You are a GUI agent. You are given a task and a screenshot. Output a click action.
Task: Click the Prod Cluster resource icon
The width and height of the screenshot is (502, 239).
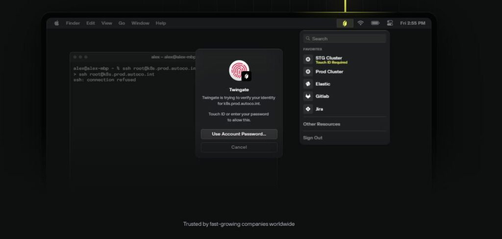[308, 72]
